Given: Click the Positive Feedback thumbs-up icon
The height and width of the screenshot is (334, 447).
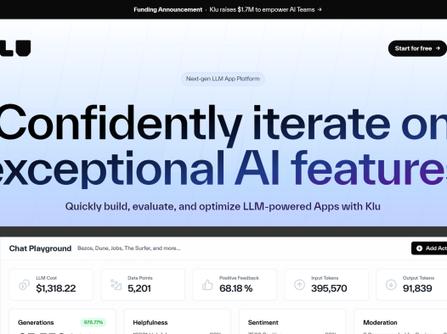Looking at the screenshot, I should (207, 285).
